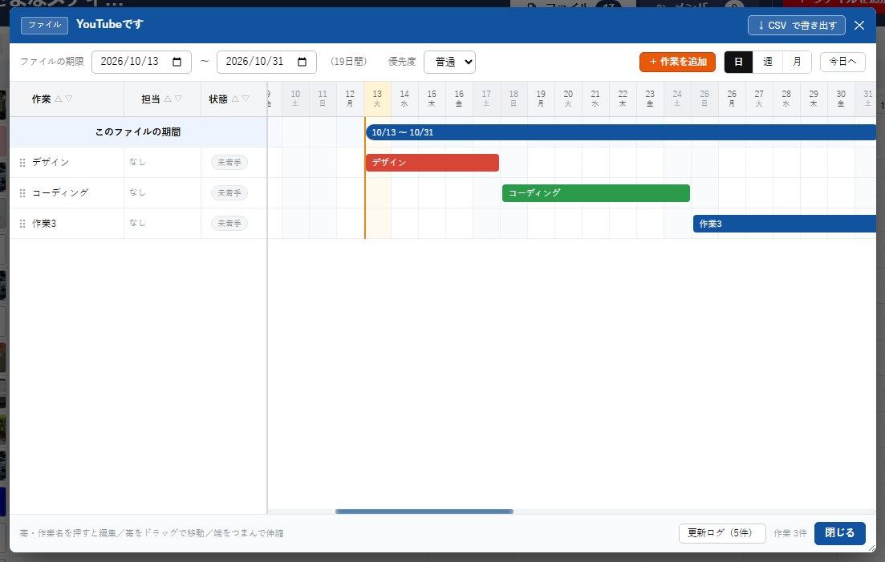Jump to today with 今日へ button
Image resolution: width=885 pixels, height=562 pixels.
[842, 62]
